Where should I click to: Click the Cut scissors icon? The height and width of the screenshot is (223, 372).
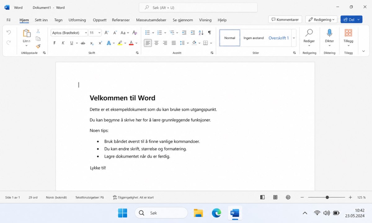(x=38, y=31)
